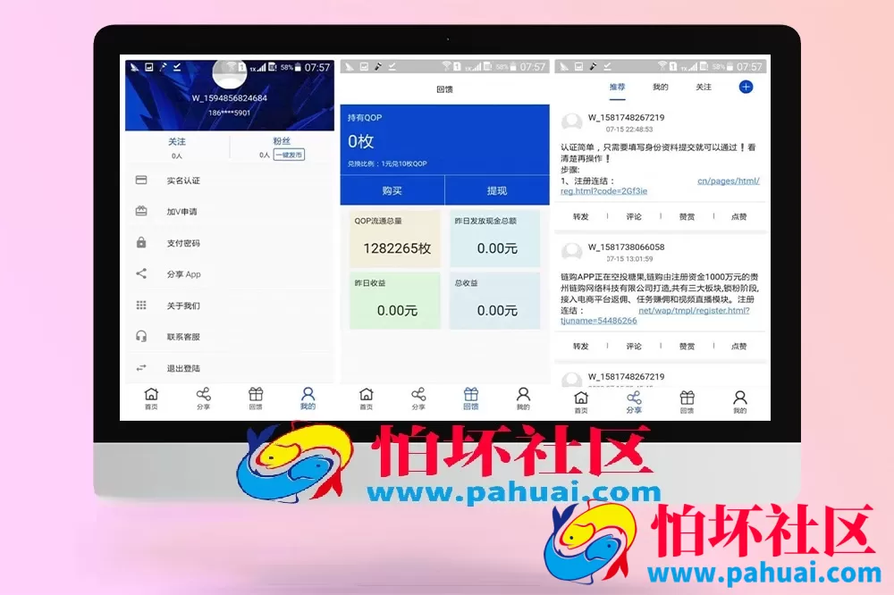Click the 持有QOP 0枚 balance
This screenshot has height=595, width=894.
click(x=365, y=132)
